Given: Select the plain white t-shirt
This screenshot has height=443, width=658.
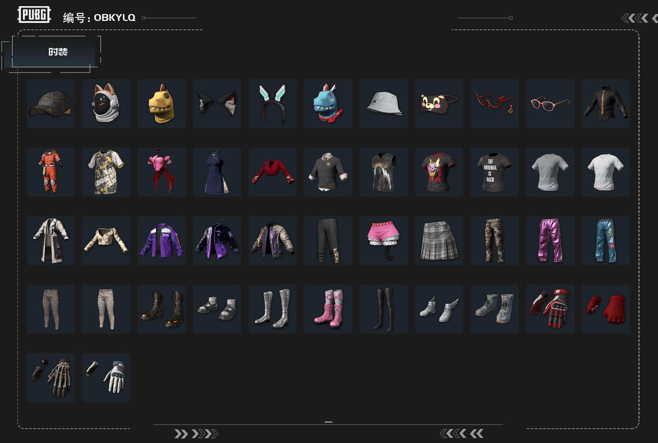Looking at the screenshot, I should (x=606, y=172).
